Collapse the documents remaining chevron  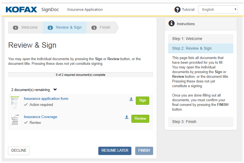[x=55, y=90]
